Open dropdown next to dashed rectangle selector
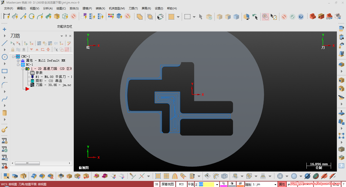346x187 pixels. 194,17
